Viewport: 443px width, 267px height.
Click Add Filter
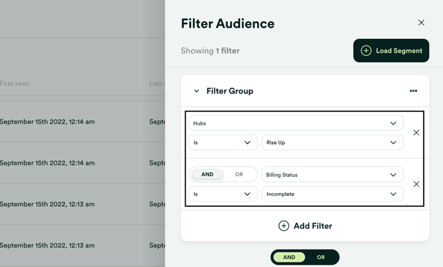pos(305,226)
